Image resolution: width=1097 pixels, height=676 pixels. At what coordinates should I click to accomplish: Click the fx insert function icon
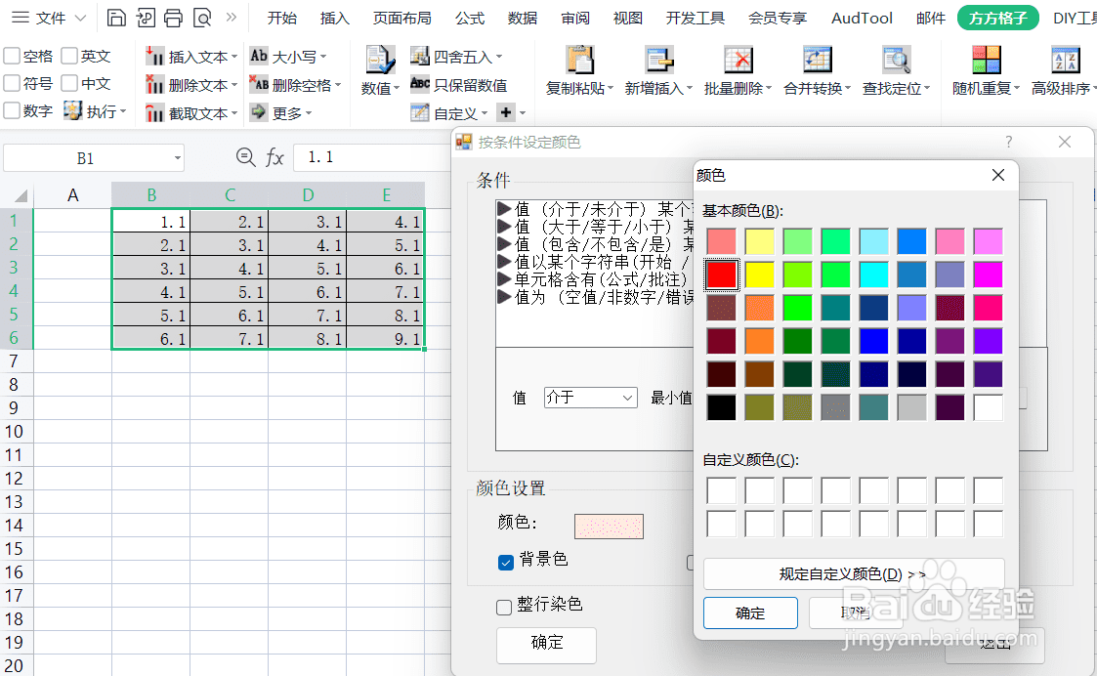point(274,157)
